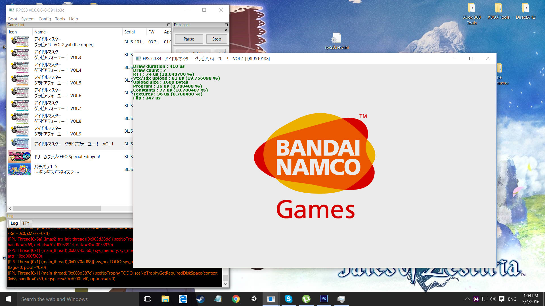
Task: Select the グラビアフォーユー VOL.5 game entry
Action: [x=58, y=80]
